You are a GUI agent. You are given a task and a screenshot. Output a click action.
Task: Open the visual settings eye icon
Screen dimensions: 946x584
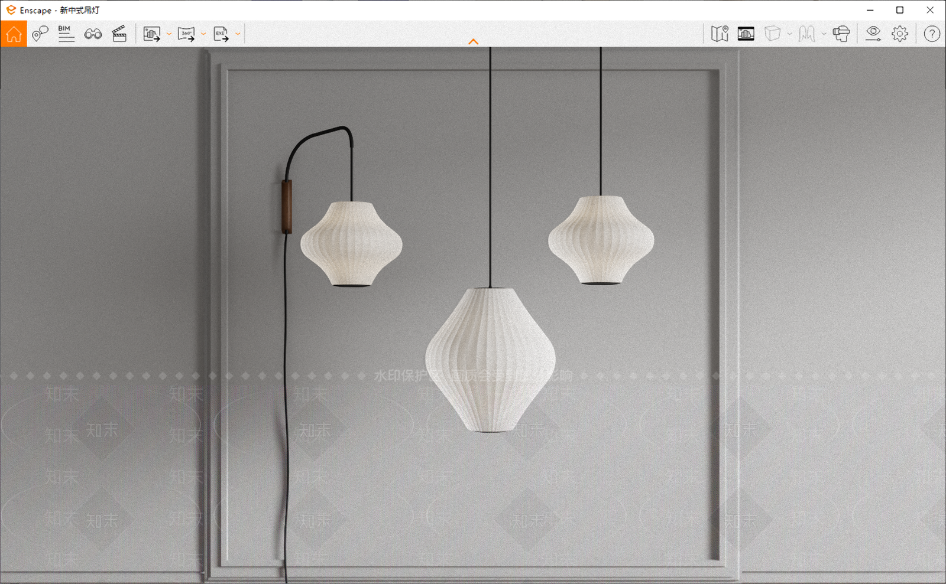pyautogui.click(x=873, y=34)
